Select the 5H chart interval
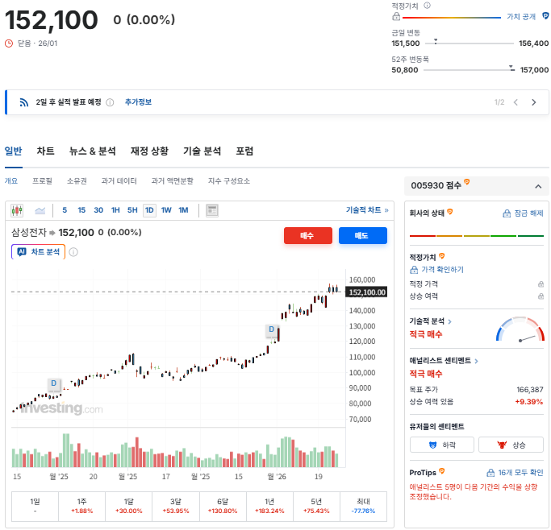The height and width of the screenshot is (530, 551). click(132, 210)
